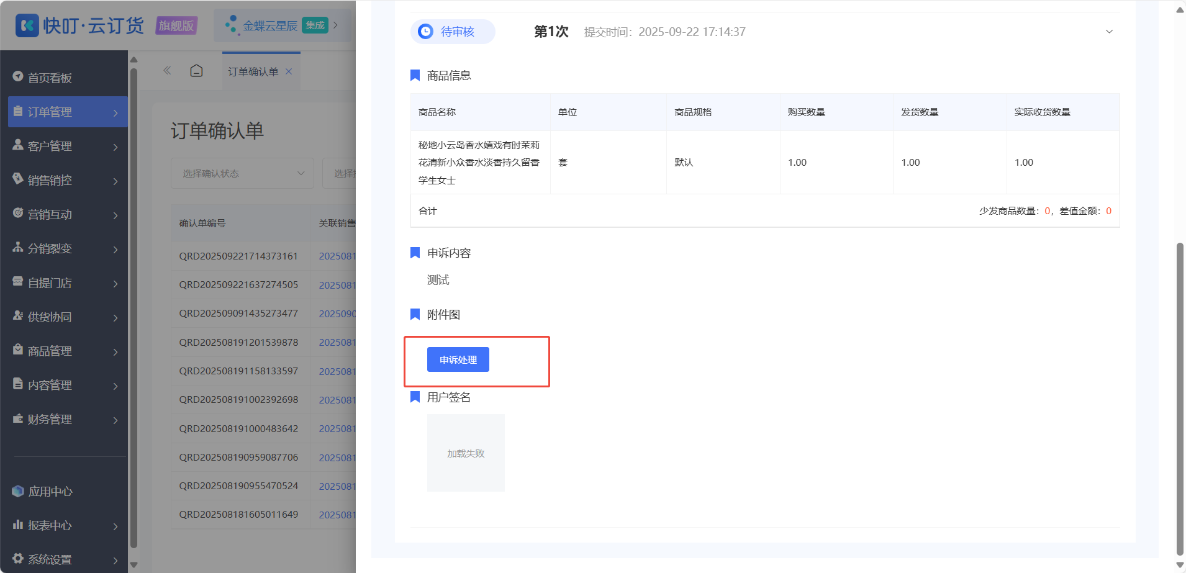The image size is (1186, 573).
Task: Click the 系统设置 gear icon
Action: 18,558
